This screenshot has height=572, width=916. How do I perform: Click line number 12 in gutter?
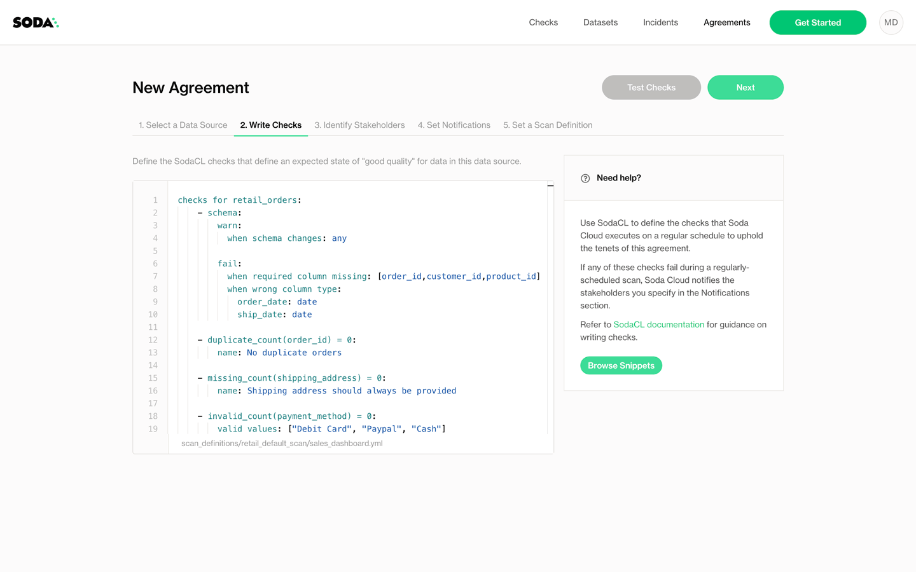pyautogui.click(x=153, y=340)
